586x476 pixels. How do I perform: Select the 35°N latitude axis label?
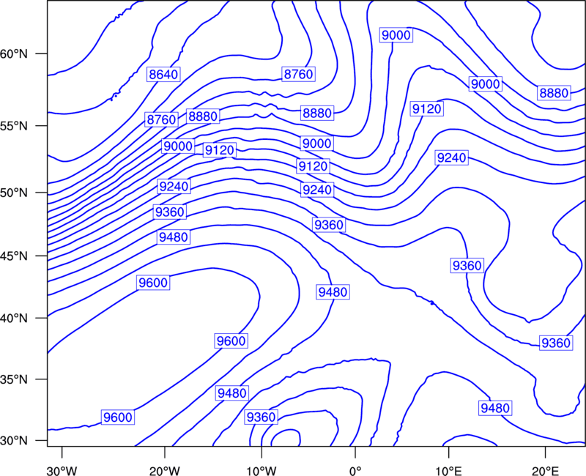pyautogui.click(x=14, y=379)
